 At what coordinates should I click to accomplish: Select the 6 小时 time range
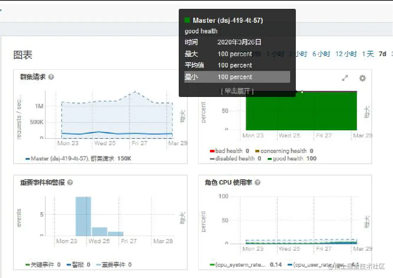[321, 54]
